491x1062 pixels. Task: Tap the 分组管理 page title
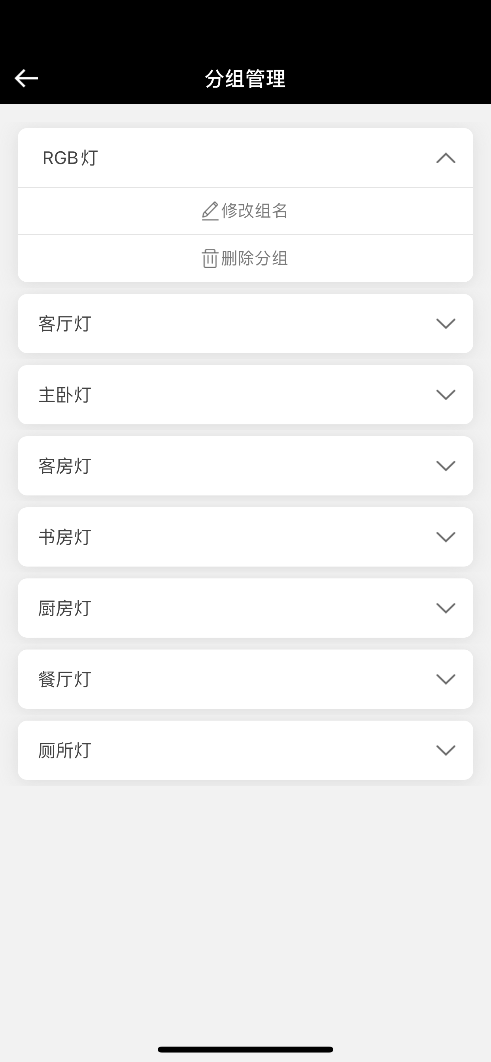[x=245, y=78]
